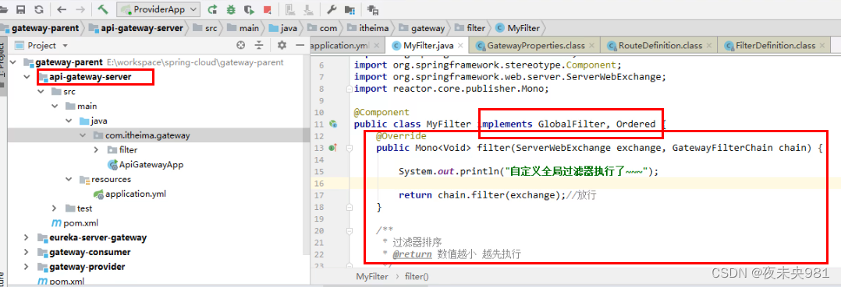Click the MyFilter breadcrumb in the navigation bar

518,28
